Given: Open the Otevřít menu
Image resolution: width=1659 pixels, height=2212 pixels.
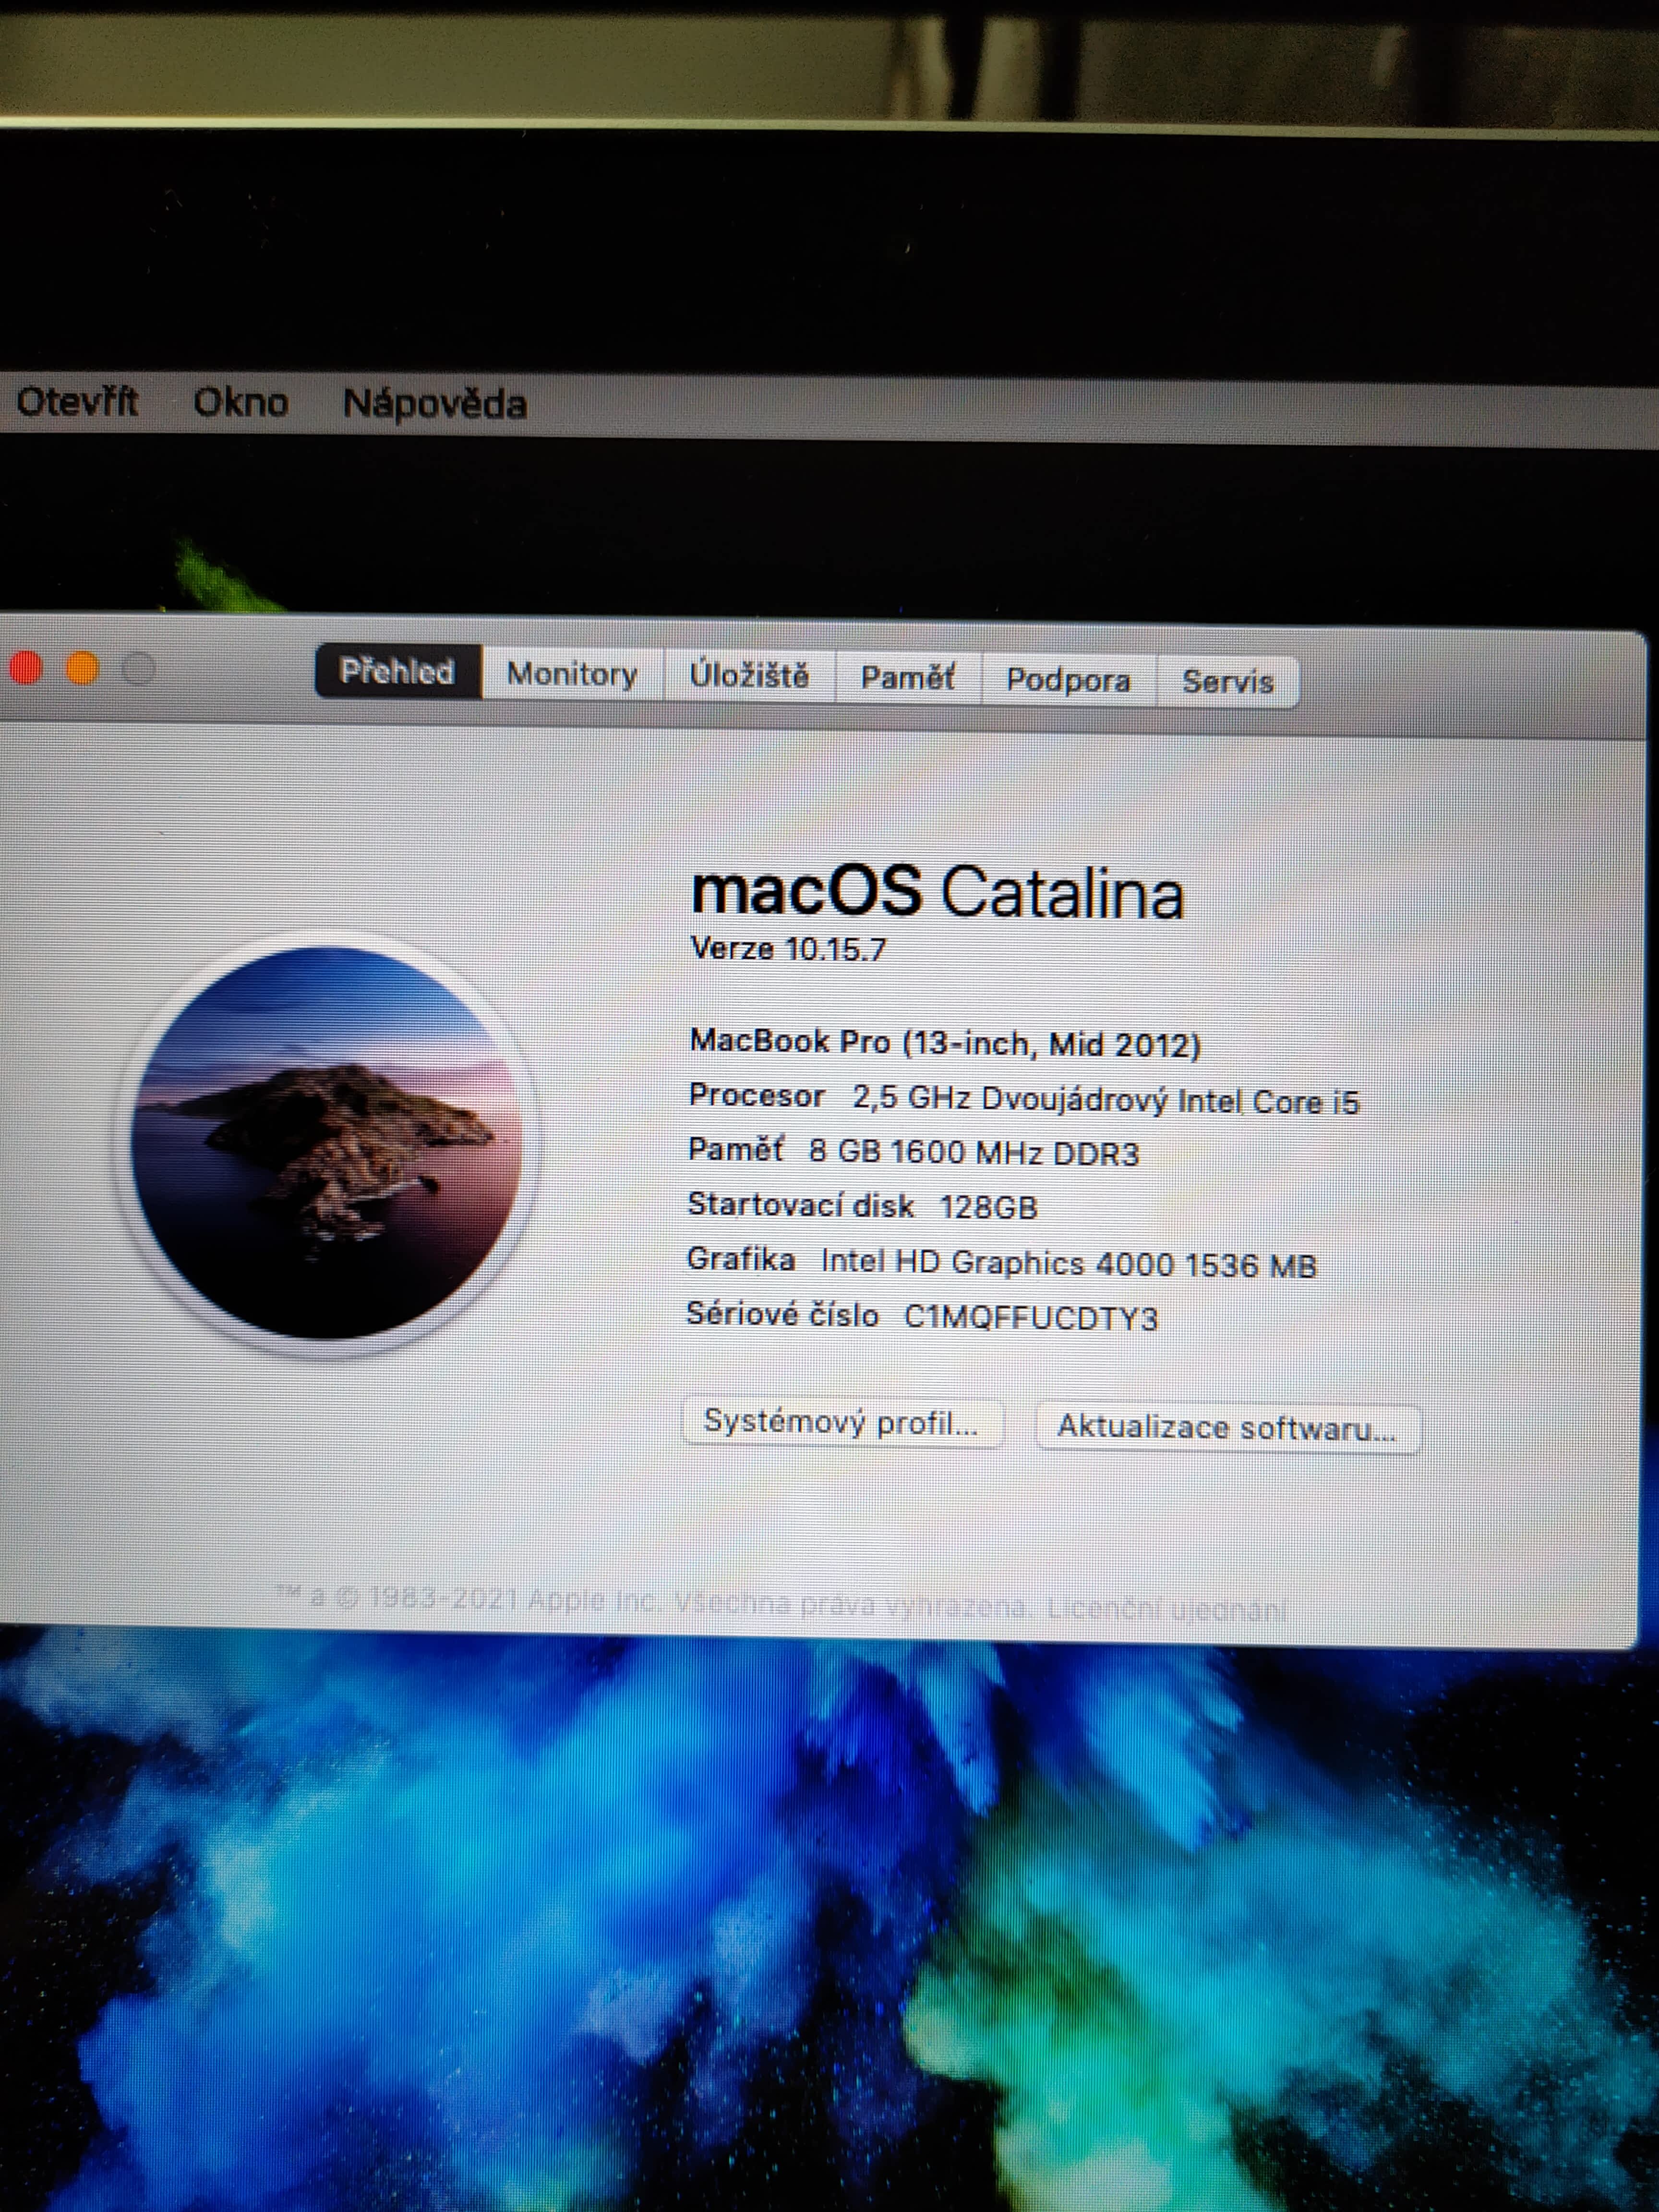Looking at the screenshot, I should [77, 402].
